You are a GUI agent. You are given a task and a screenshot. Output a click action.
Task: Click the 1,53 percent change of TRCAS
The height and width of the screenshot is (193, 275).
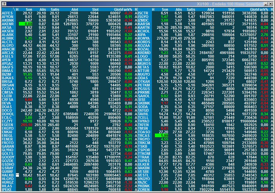pos(264,135)
